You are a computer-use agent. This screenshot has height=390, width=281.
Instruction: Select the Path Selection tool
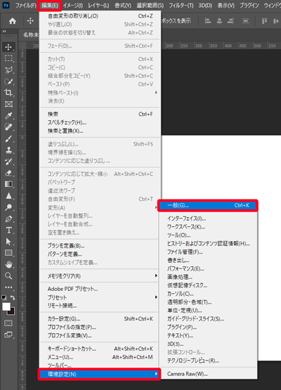tap(8, 242)
